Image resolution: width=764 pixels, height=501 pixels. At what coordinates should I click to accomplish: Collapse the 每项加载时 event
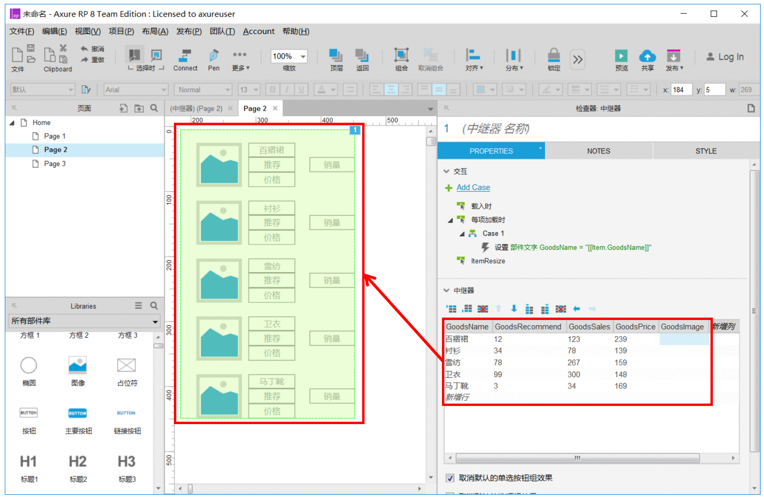450,220
